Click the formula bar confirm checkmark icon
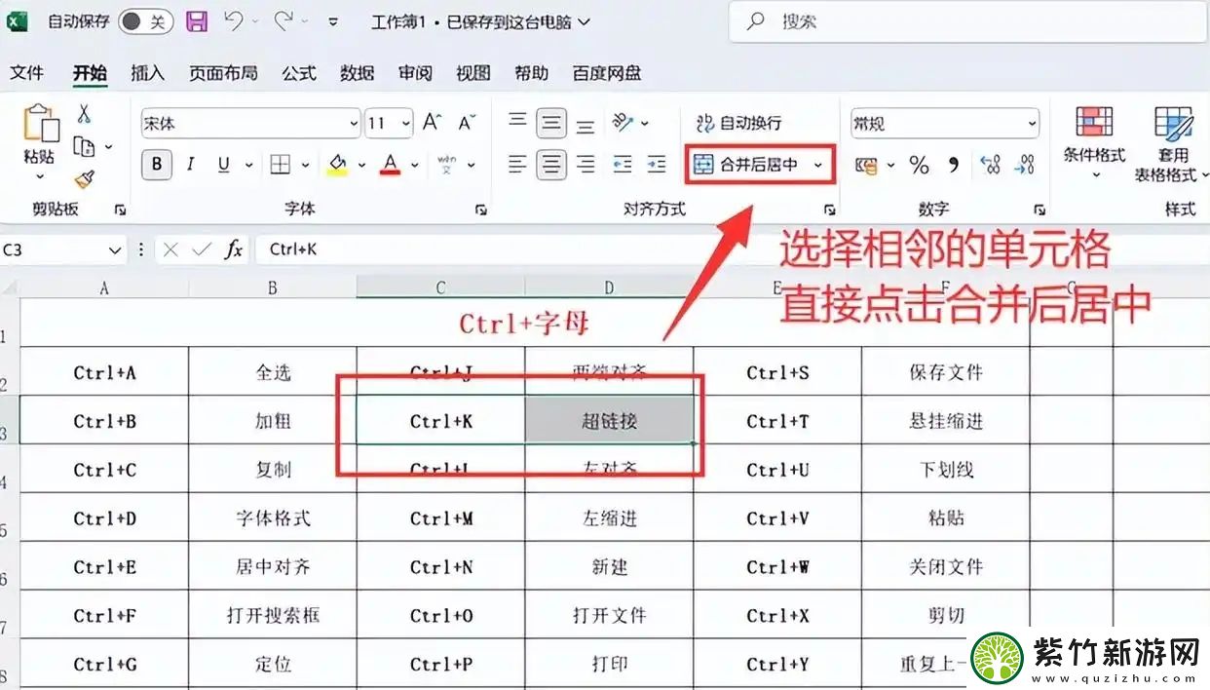This screenshot has width=1210, height=690. [202, 249]
